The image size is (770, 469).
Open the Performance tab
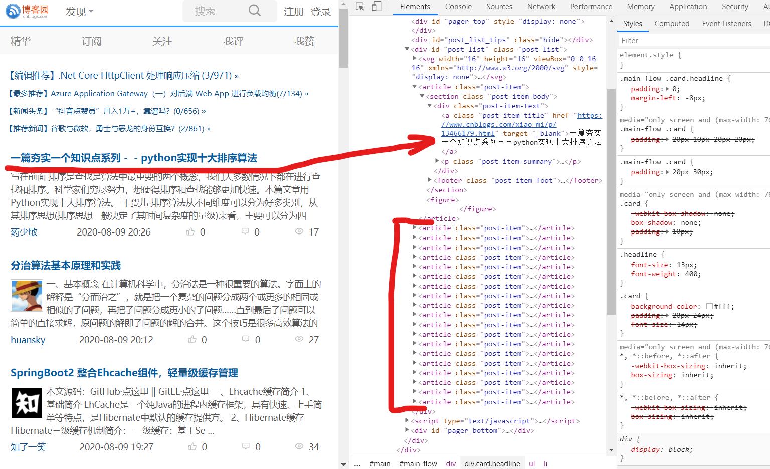[x=591, y=7]
